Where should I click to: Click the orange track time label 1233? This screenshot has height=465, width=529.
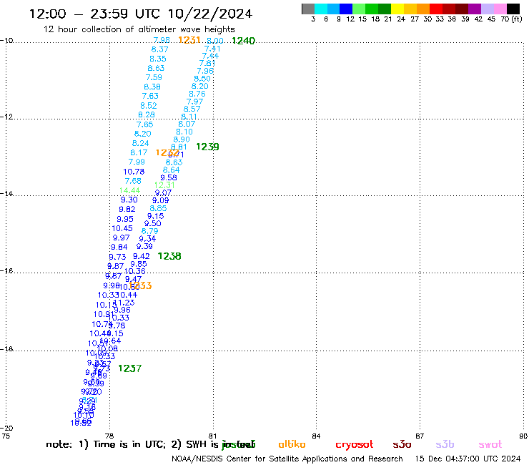click(x=141, y=285)
